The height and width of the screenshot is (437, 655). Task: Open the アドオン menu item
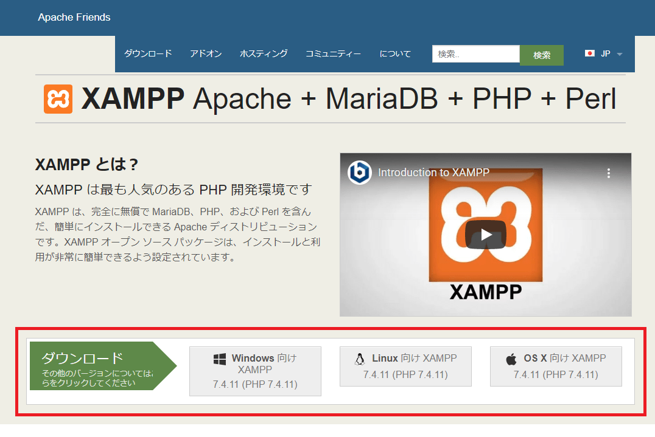pyautogui.click(x=206, y=53)
